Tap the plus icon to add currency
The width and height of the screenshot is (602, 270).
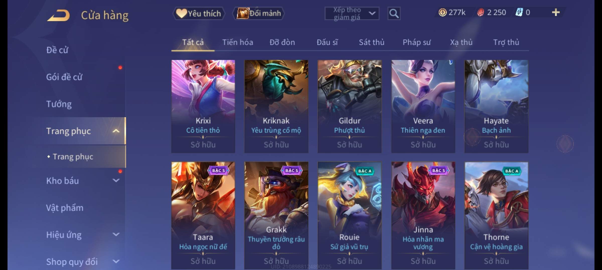(556, 12)
